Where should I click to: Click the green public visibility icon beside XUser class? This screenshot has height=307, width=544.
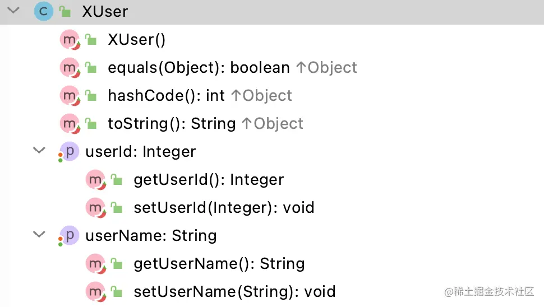65,11
